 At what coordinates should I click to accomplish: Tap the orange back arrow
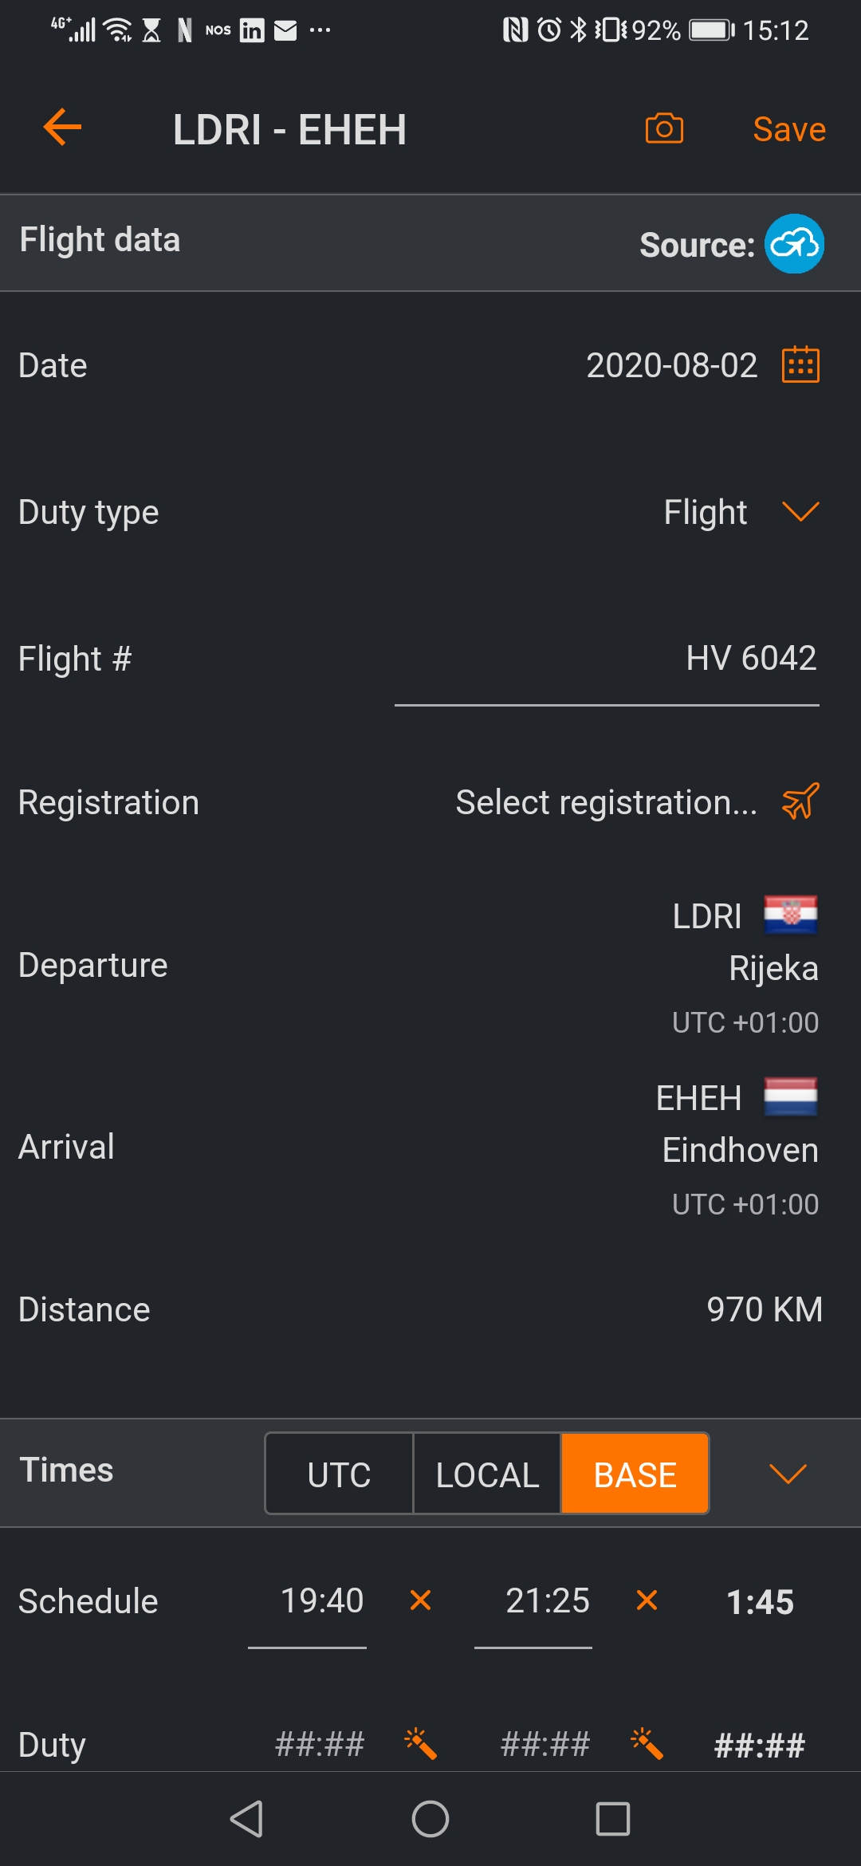[x=62, y=128]
